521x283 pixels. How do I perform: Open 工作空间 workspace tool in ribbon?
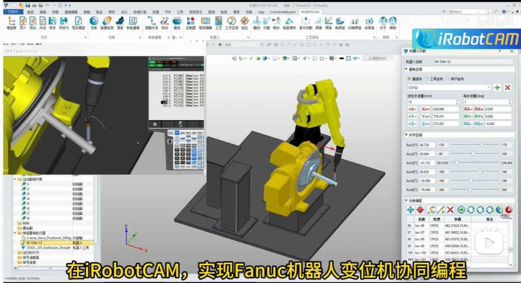click(x=231, y=21)
